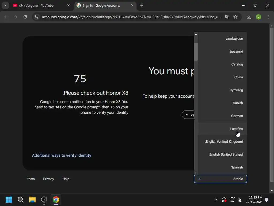Open Additional ways to verify identity
This screenshot has width=274, height=206.
(x=62, y=155)
